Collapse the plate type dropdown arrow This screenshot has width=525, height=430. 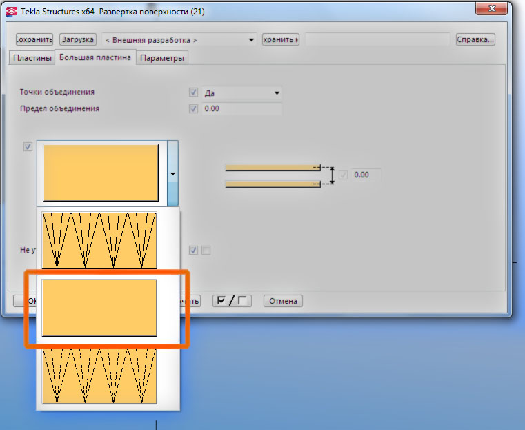tap(172, 173)
